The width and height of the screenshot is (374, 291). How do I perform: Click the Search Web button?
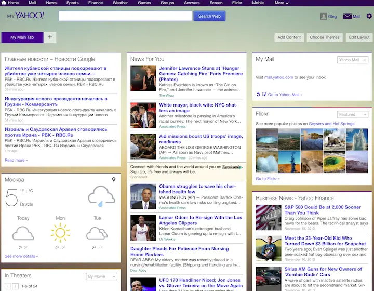[209, 16]
